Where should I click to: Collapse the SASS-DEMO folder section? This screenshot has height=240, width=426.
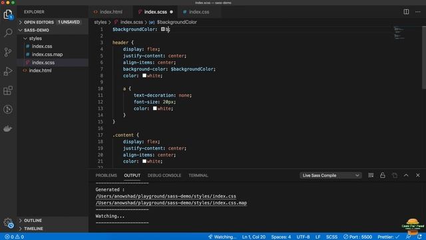pos(53,30)
